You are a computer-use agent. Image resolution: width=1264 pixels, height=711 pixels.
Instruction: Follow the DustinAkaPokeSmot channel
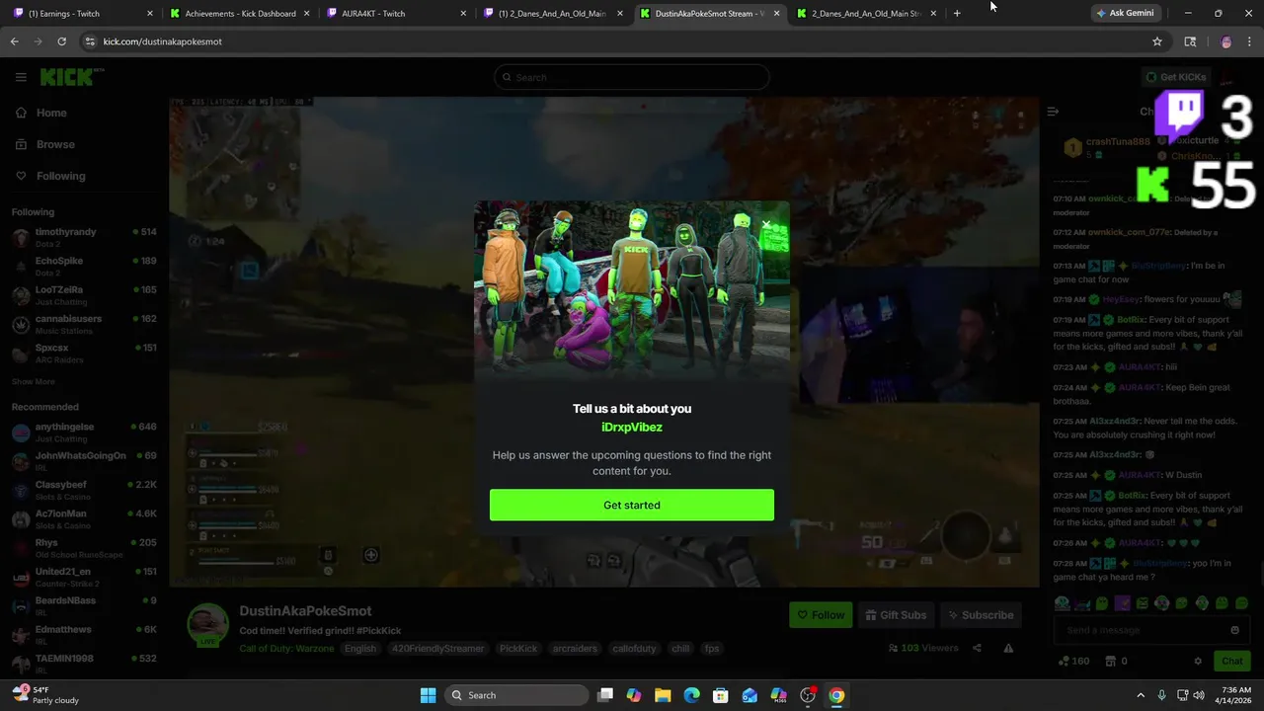pyautogui.click(x=822, y=615)
